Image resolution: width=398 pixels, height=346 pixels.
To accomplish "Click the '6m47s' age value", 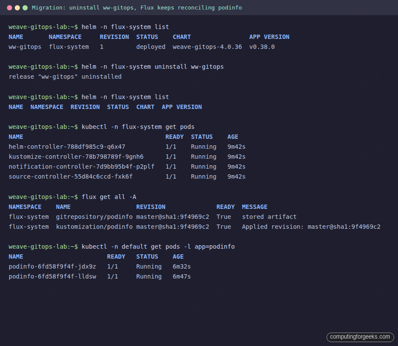I will coord(182,276).
